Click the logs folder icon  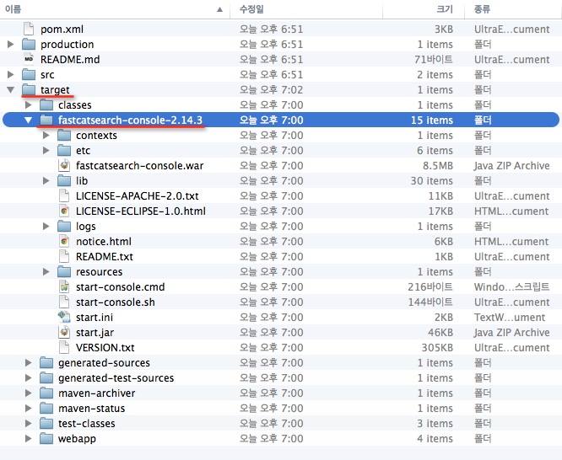pyautogui.click(x=64, y=227)
